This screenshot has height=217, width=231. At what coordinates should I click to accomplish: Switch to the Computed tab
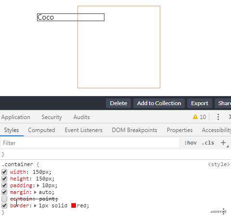point(41,130)
